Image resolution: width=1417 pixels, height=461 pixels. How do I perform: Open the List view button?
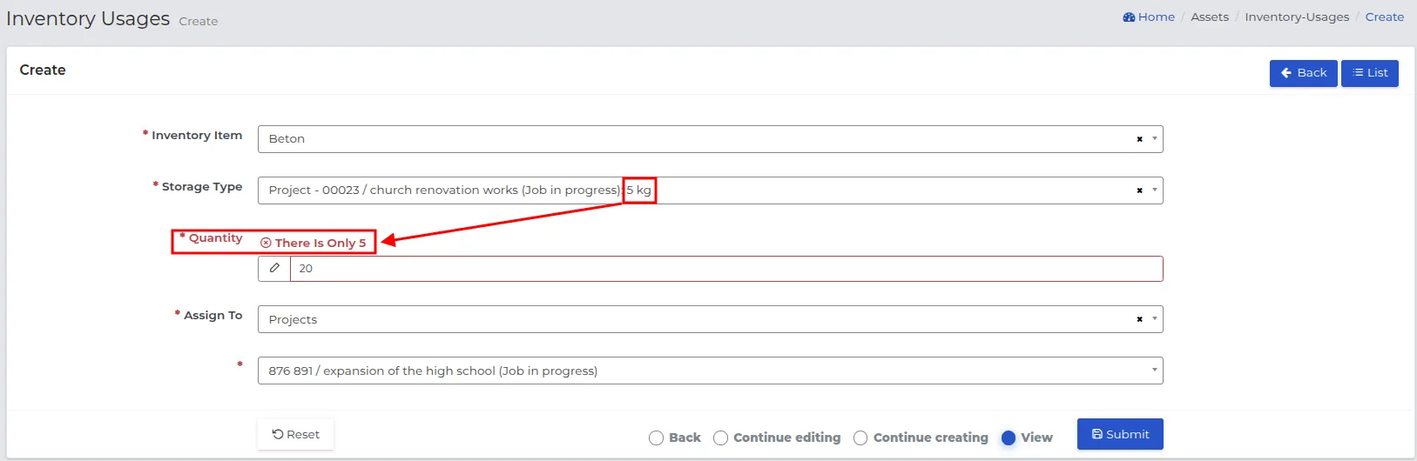pyautogui.click(x=1370, y=73)
